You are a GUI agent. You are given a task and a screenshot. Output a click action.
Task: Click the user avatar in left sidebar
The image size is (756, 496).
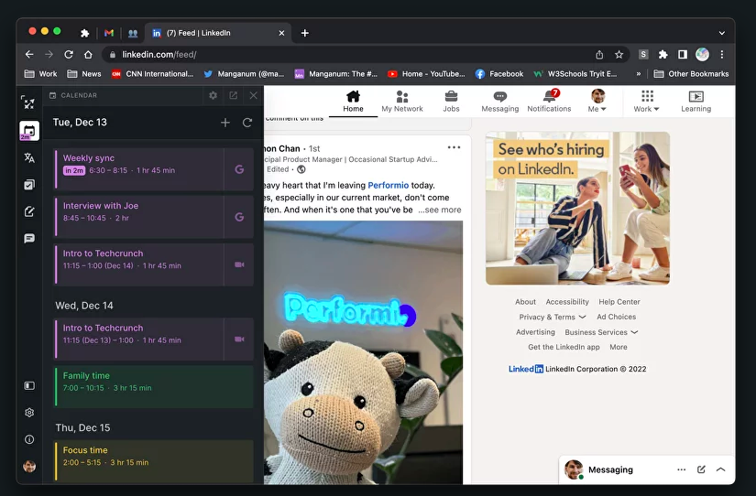tap(29, 466)
